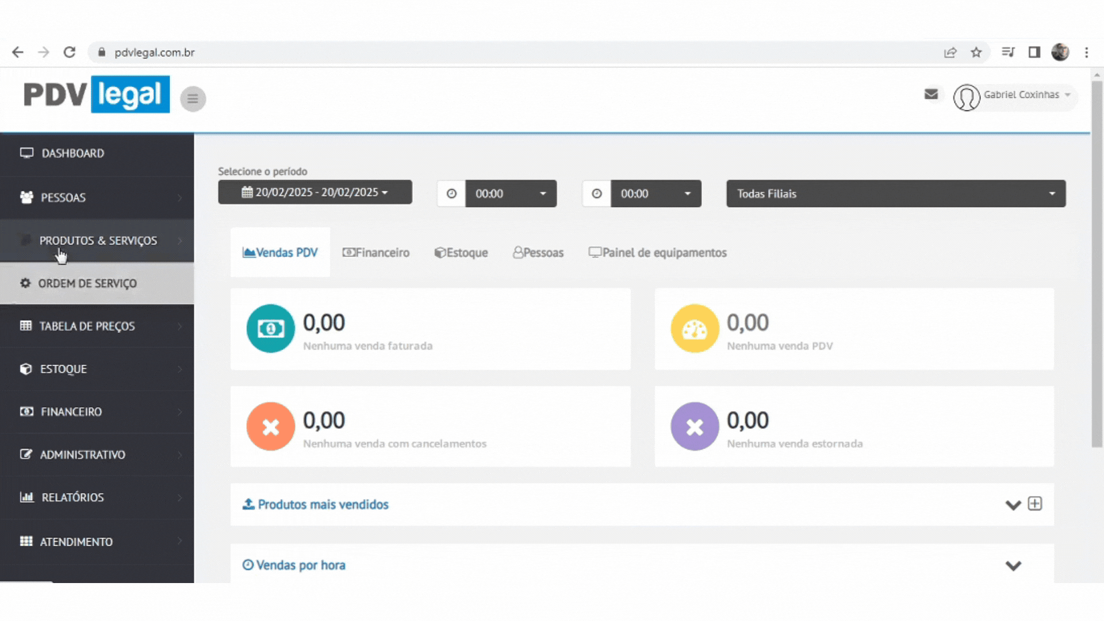Expand the Relatórios sidebar menu
This screenshot has height=621, width=1104.
point(73,497)
